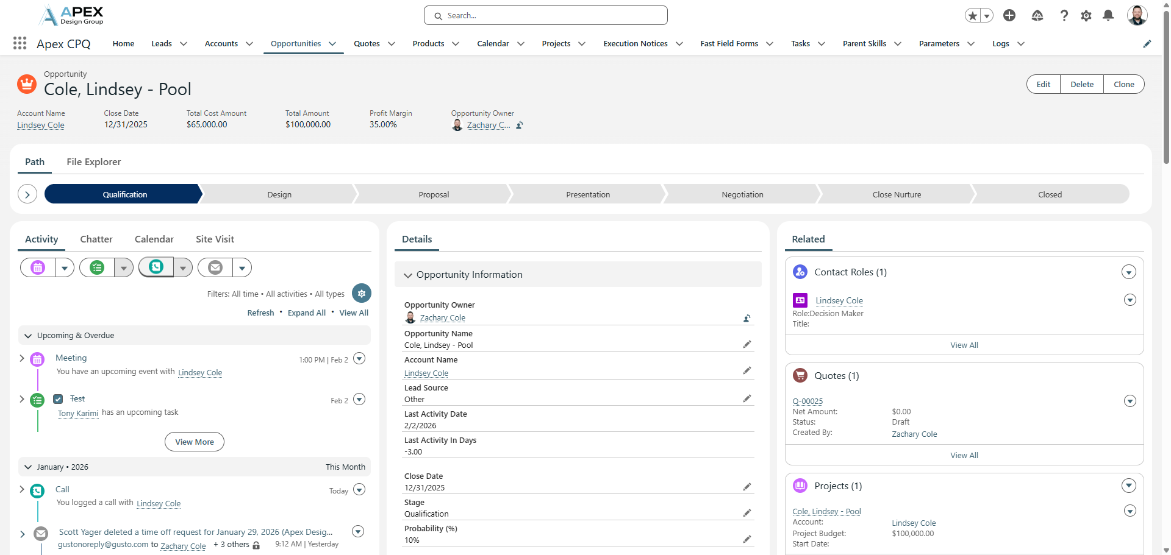The image size is (1171, 555).
Task: Click the Email activity icon
Action: [x=215, y=267]
